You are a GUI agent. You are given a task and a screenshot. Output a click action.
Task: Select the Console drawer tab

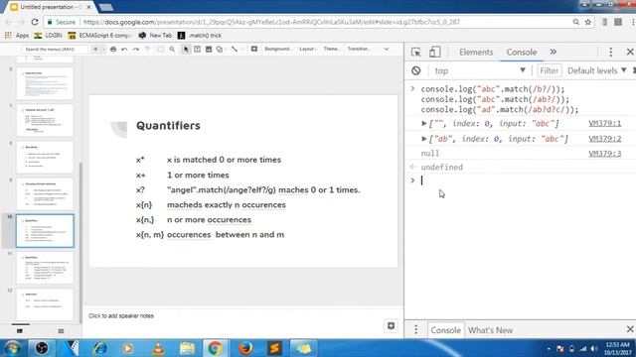point(445,330)
